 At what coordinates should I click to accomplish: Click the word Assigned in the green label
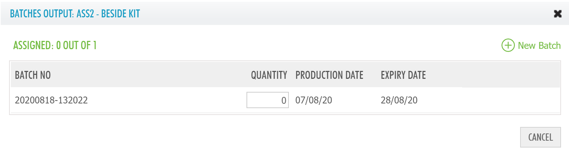click(33, 46)
